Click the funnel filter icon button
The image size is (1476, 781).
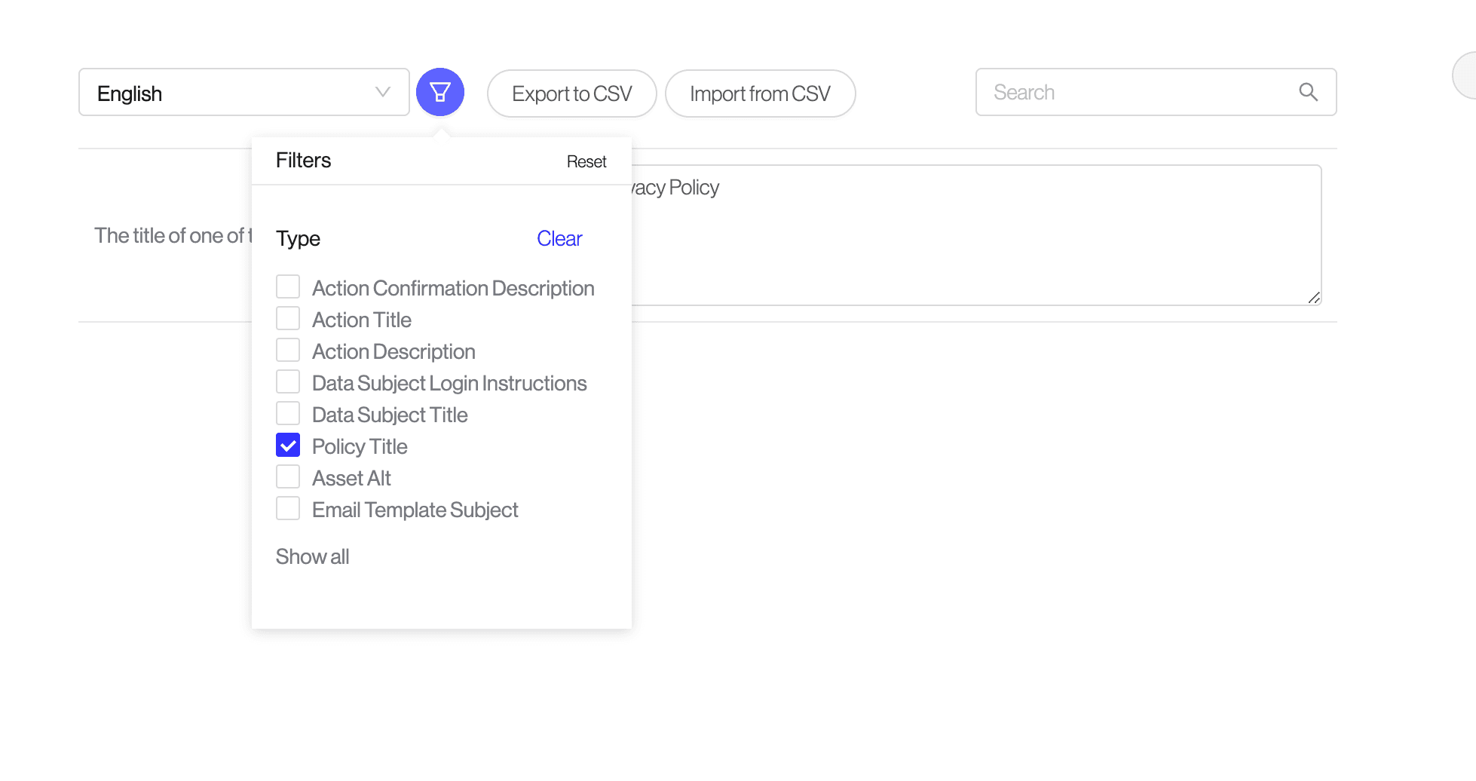click(x=440, y=92)
